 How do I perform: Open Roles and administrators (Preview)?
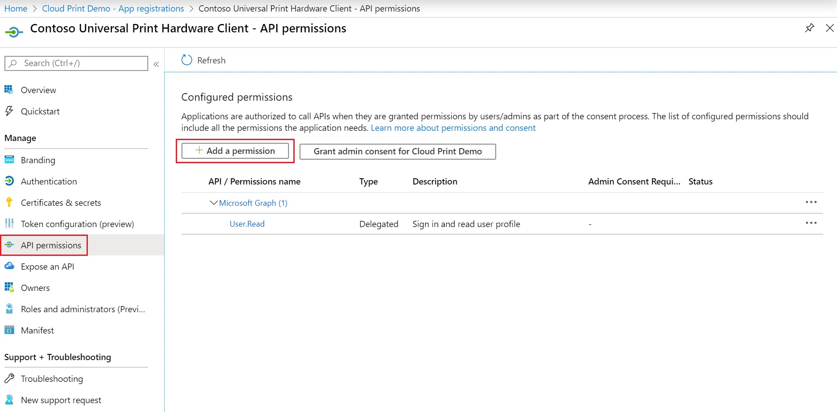click(83, 309)
